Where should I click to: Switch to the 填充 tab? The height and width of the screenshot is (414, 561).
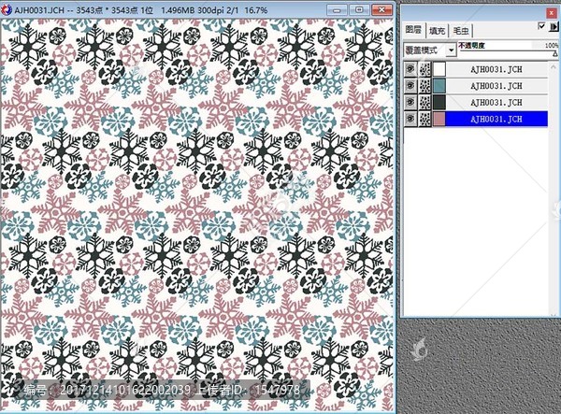(437, 31)
